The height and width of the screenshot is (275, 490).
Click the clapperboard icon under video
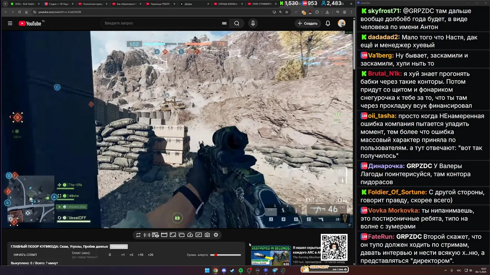point(164,235)
